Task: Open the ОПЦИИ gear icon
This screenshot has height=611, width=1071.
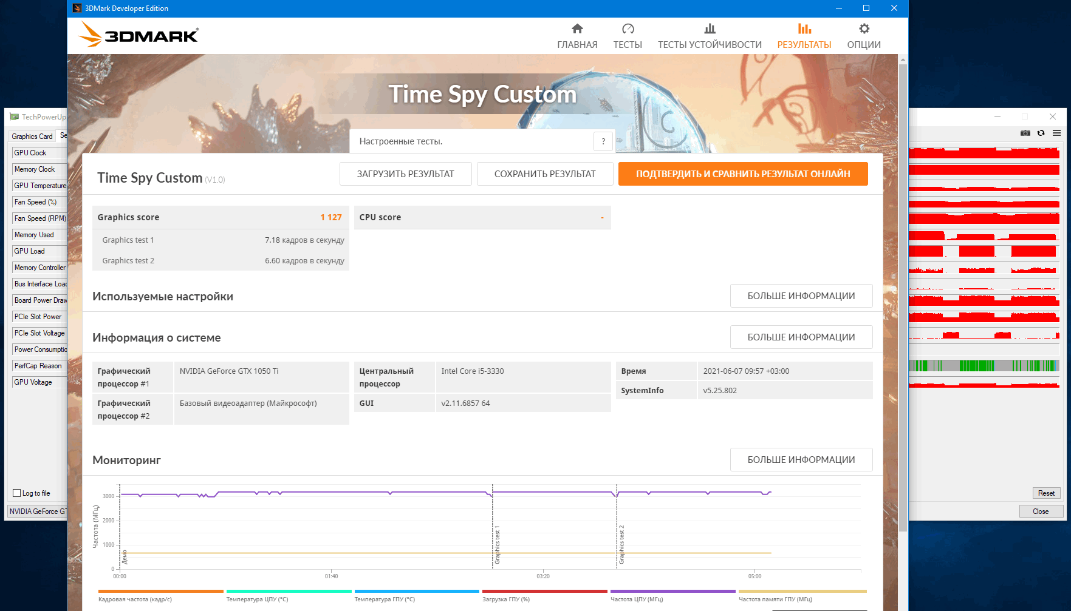Action: tap(864, 29)
